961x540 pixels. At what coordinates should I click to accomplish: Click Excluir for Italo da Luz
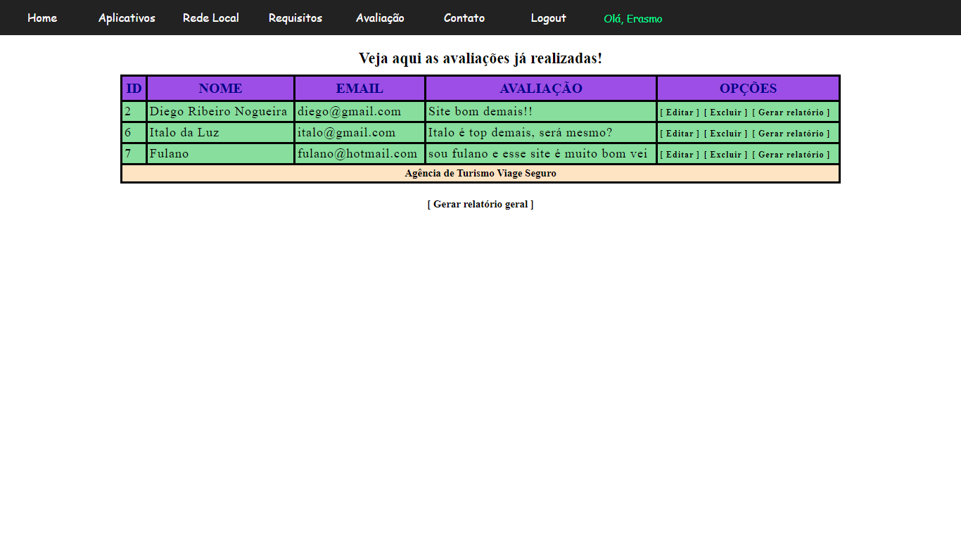tap(726, 134)
